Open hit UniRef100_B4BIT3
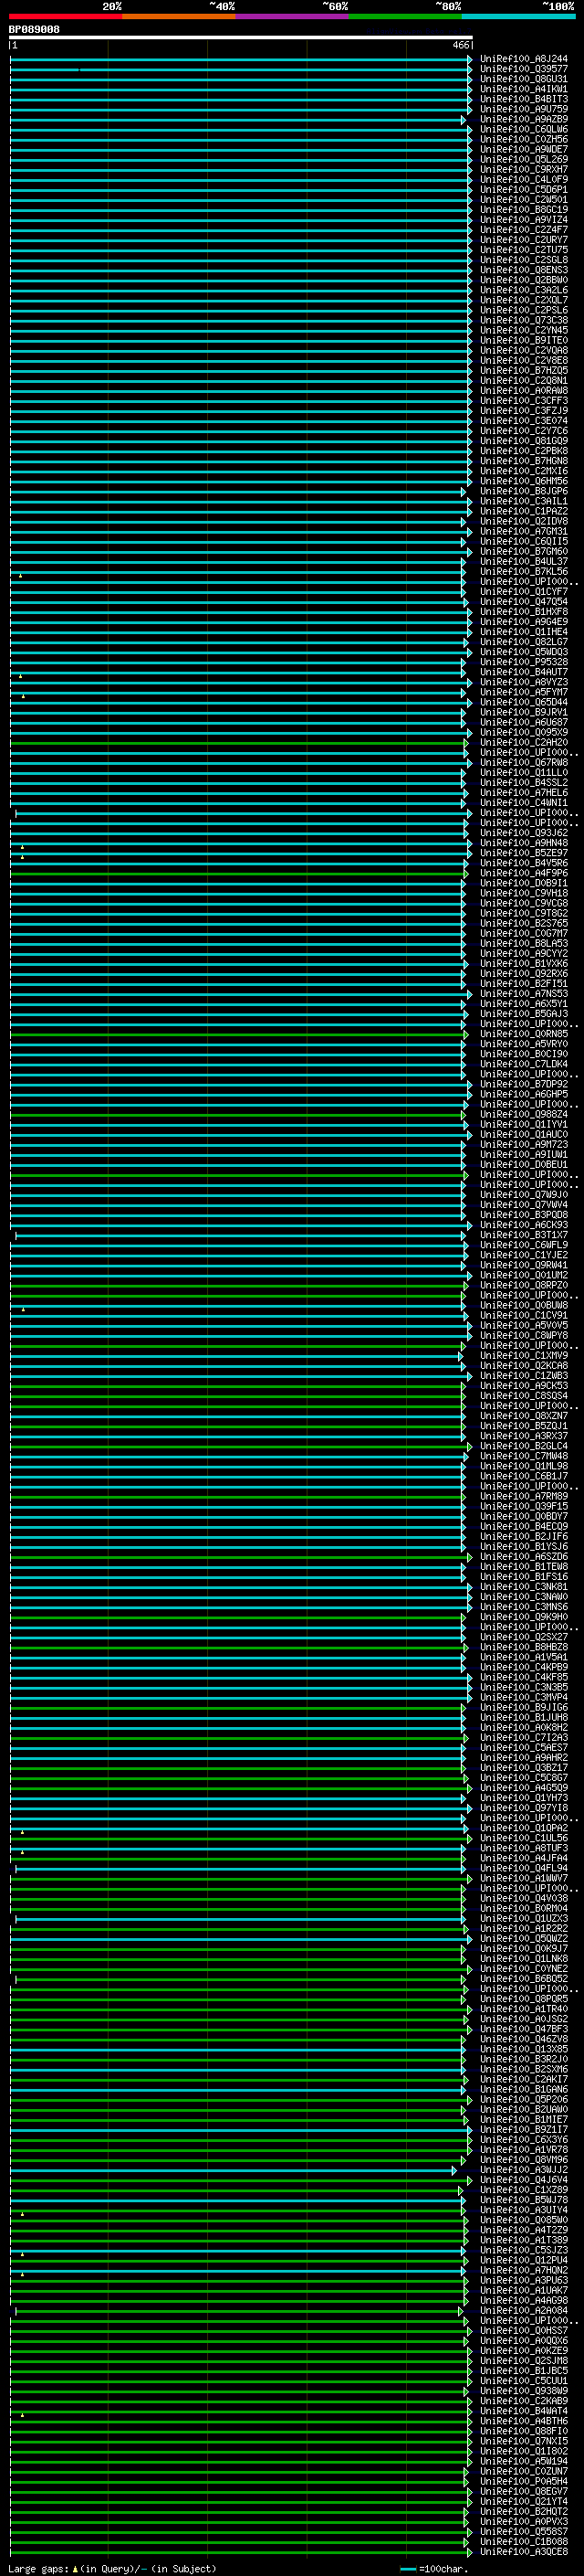 524,99
